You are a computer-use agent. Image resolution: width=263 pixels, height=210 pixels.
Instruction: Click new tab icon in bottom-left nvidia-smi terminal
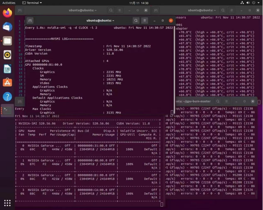[20, 101]
